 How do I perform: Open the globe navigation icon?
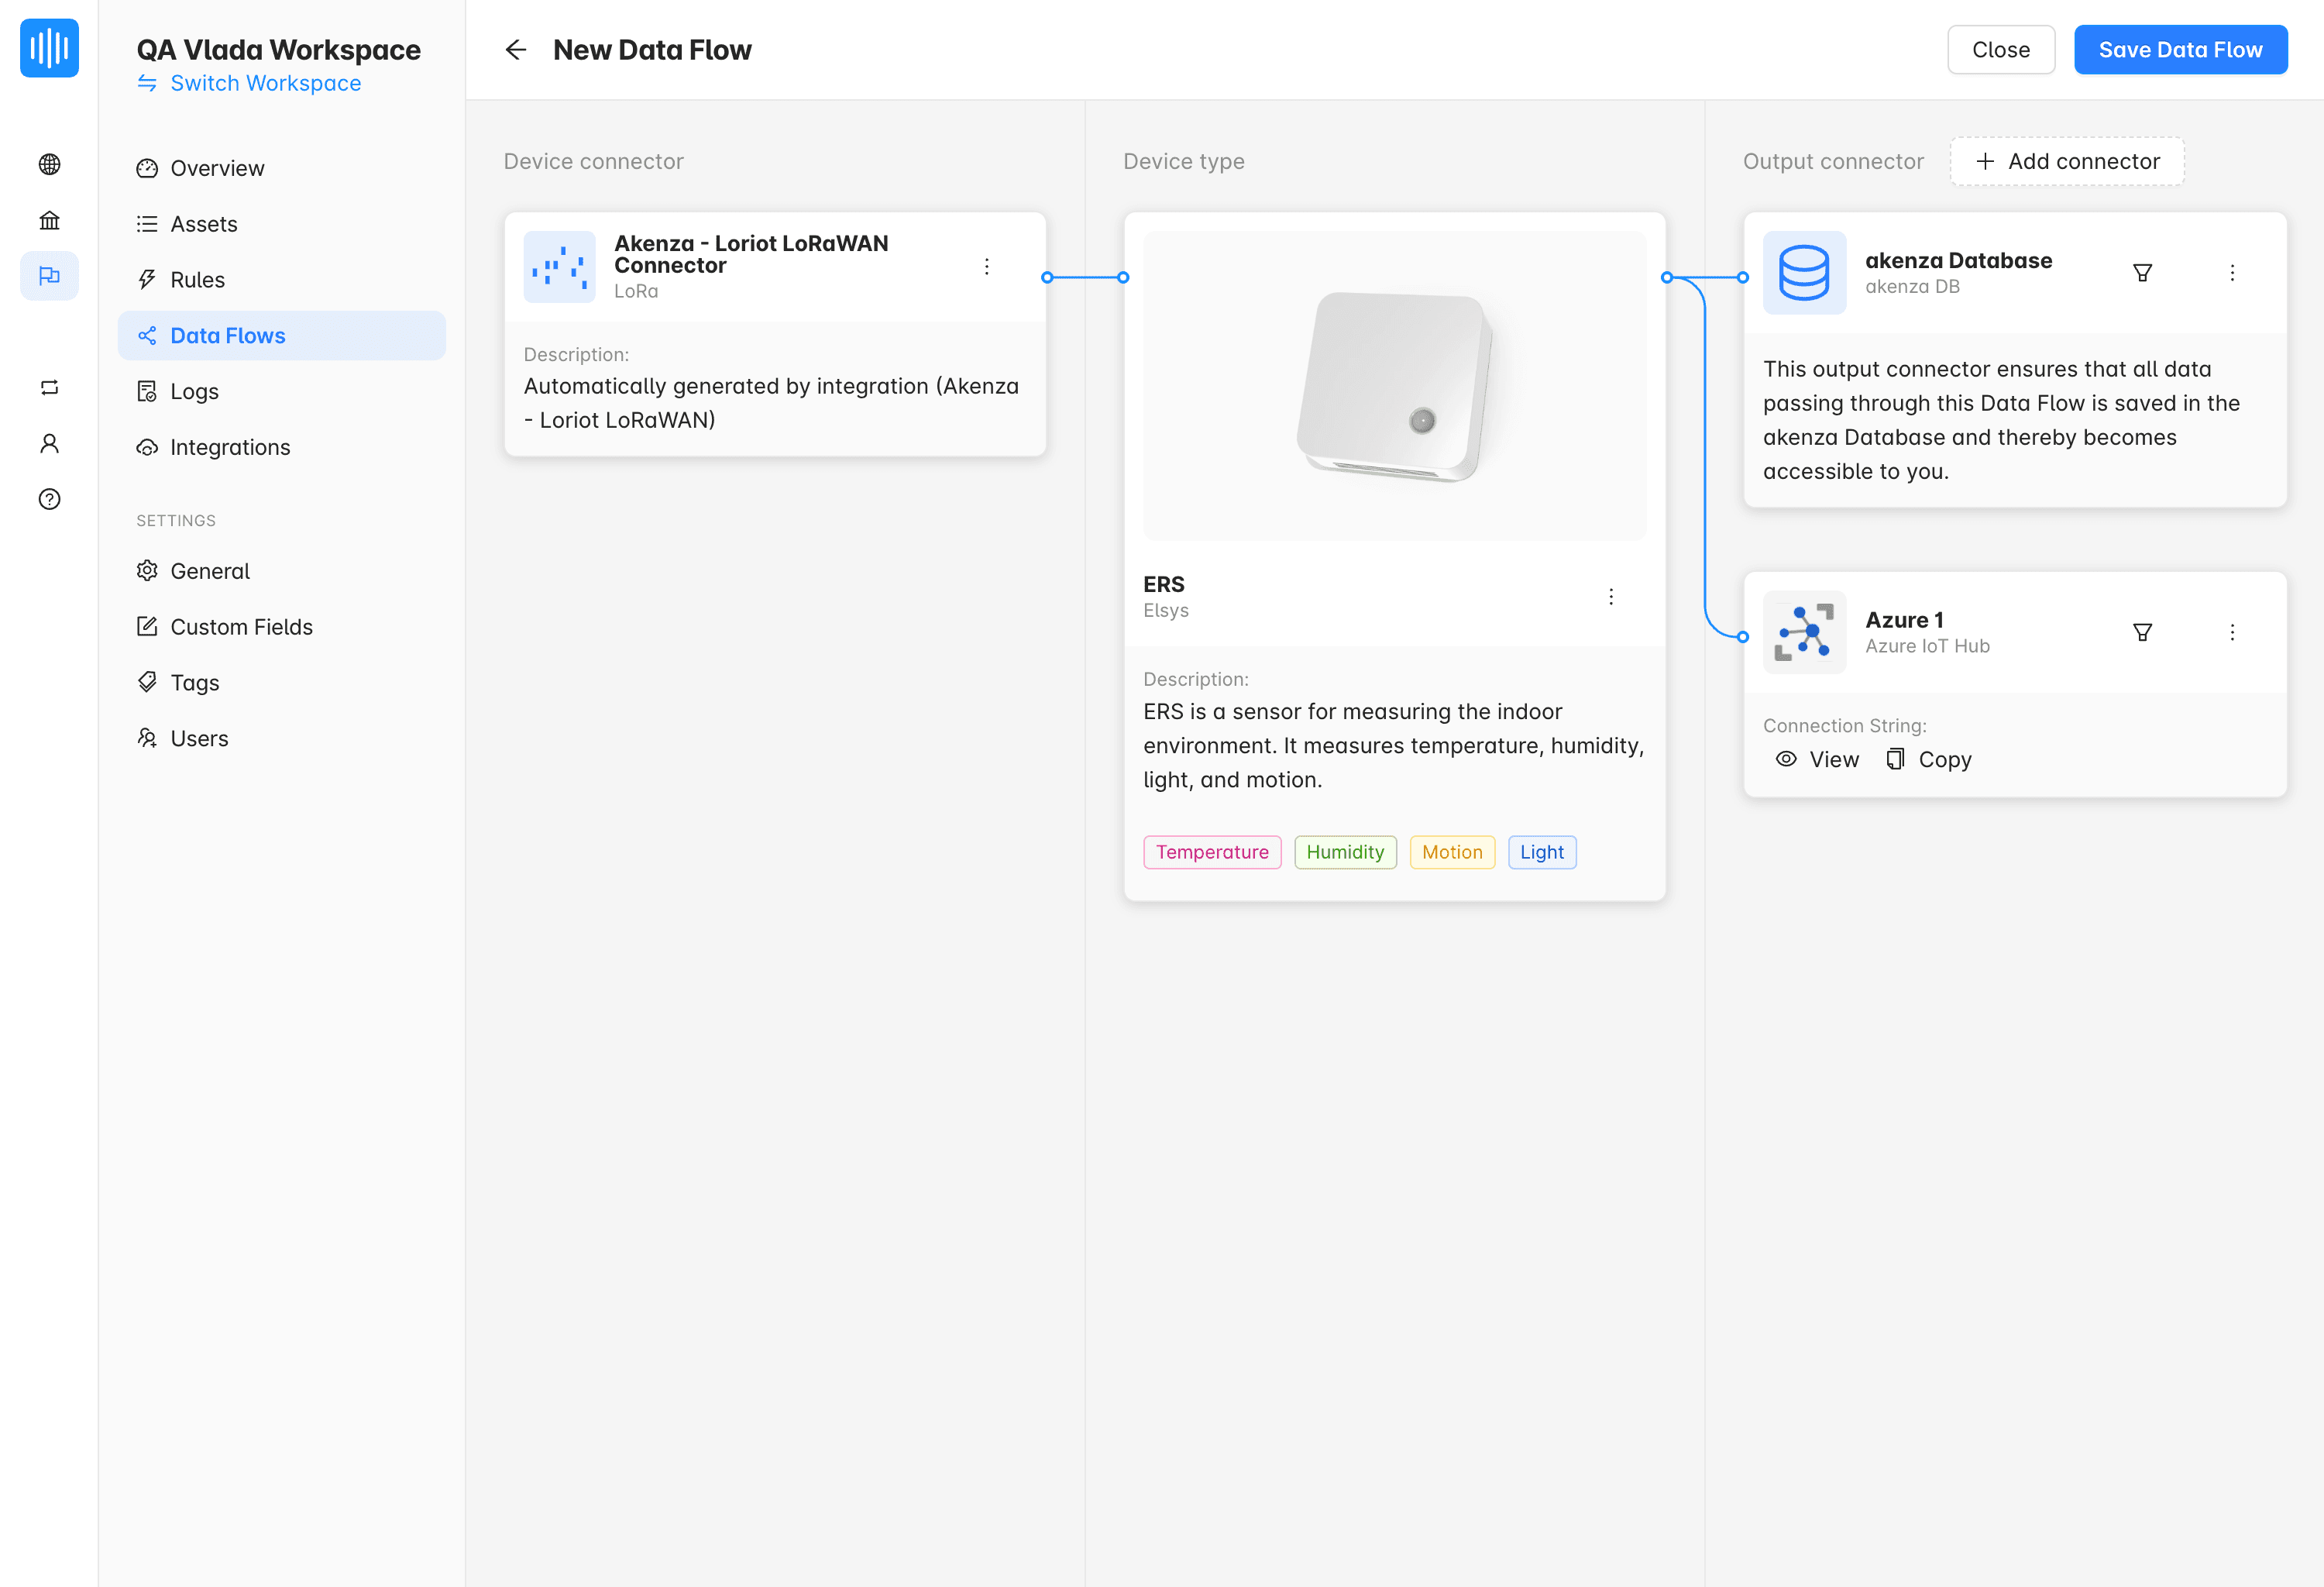point(49,164)
